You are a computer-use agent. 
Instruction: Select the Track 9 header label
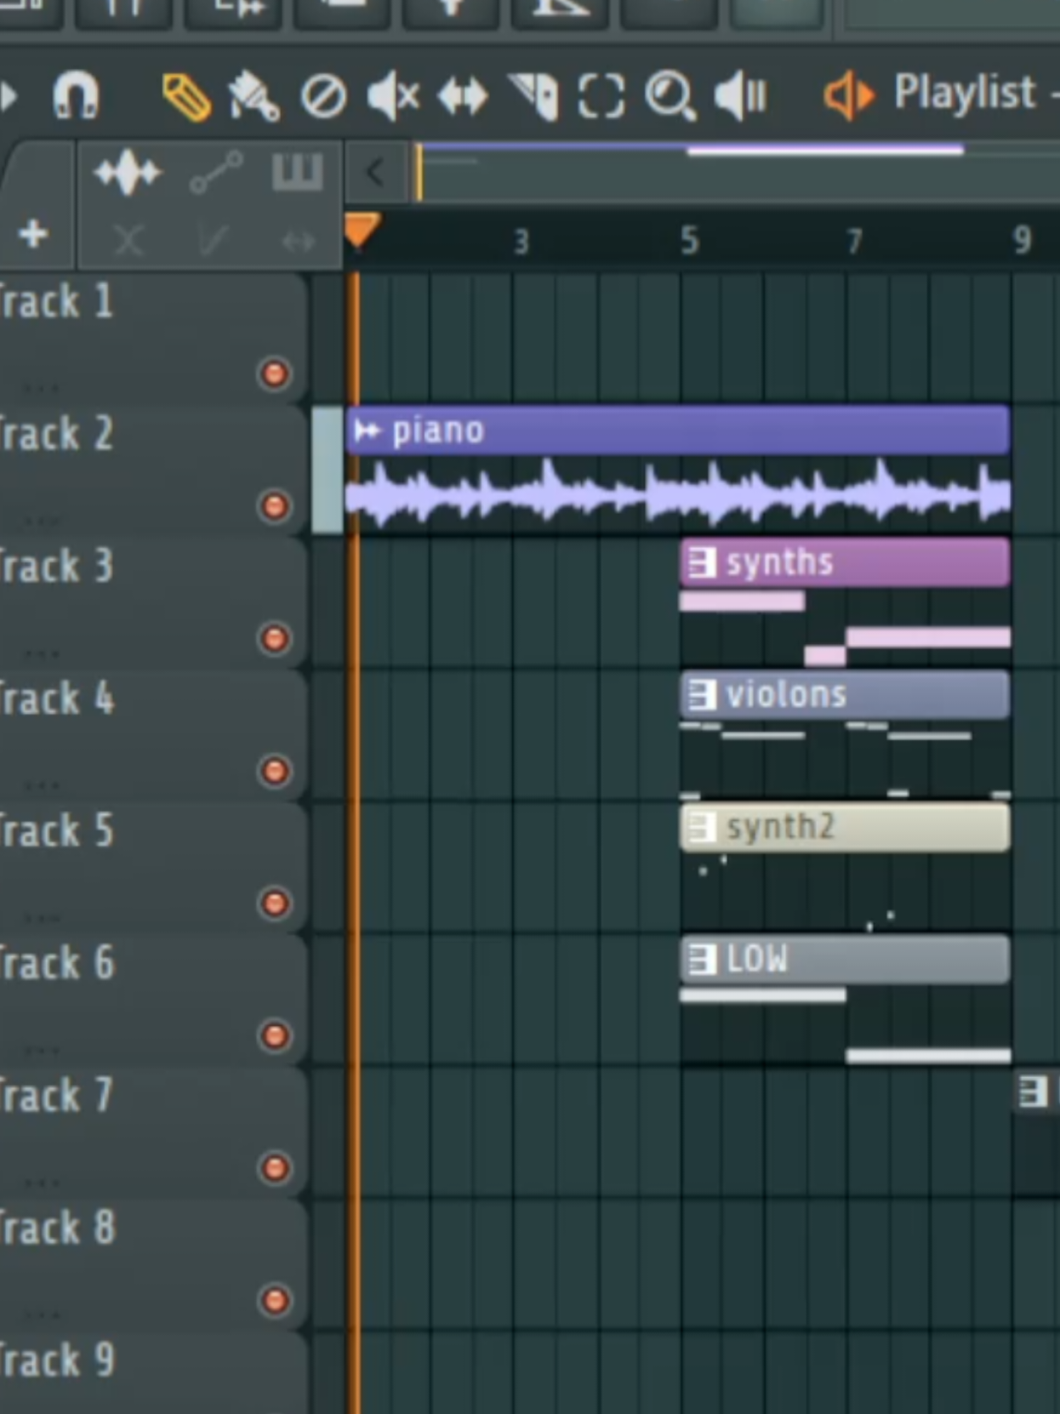tap(56, 1360)
